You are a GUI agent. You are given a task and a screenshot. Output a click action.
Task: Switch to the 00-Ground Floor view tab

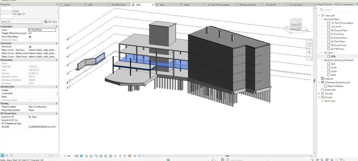(247, 5)
